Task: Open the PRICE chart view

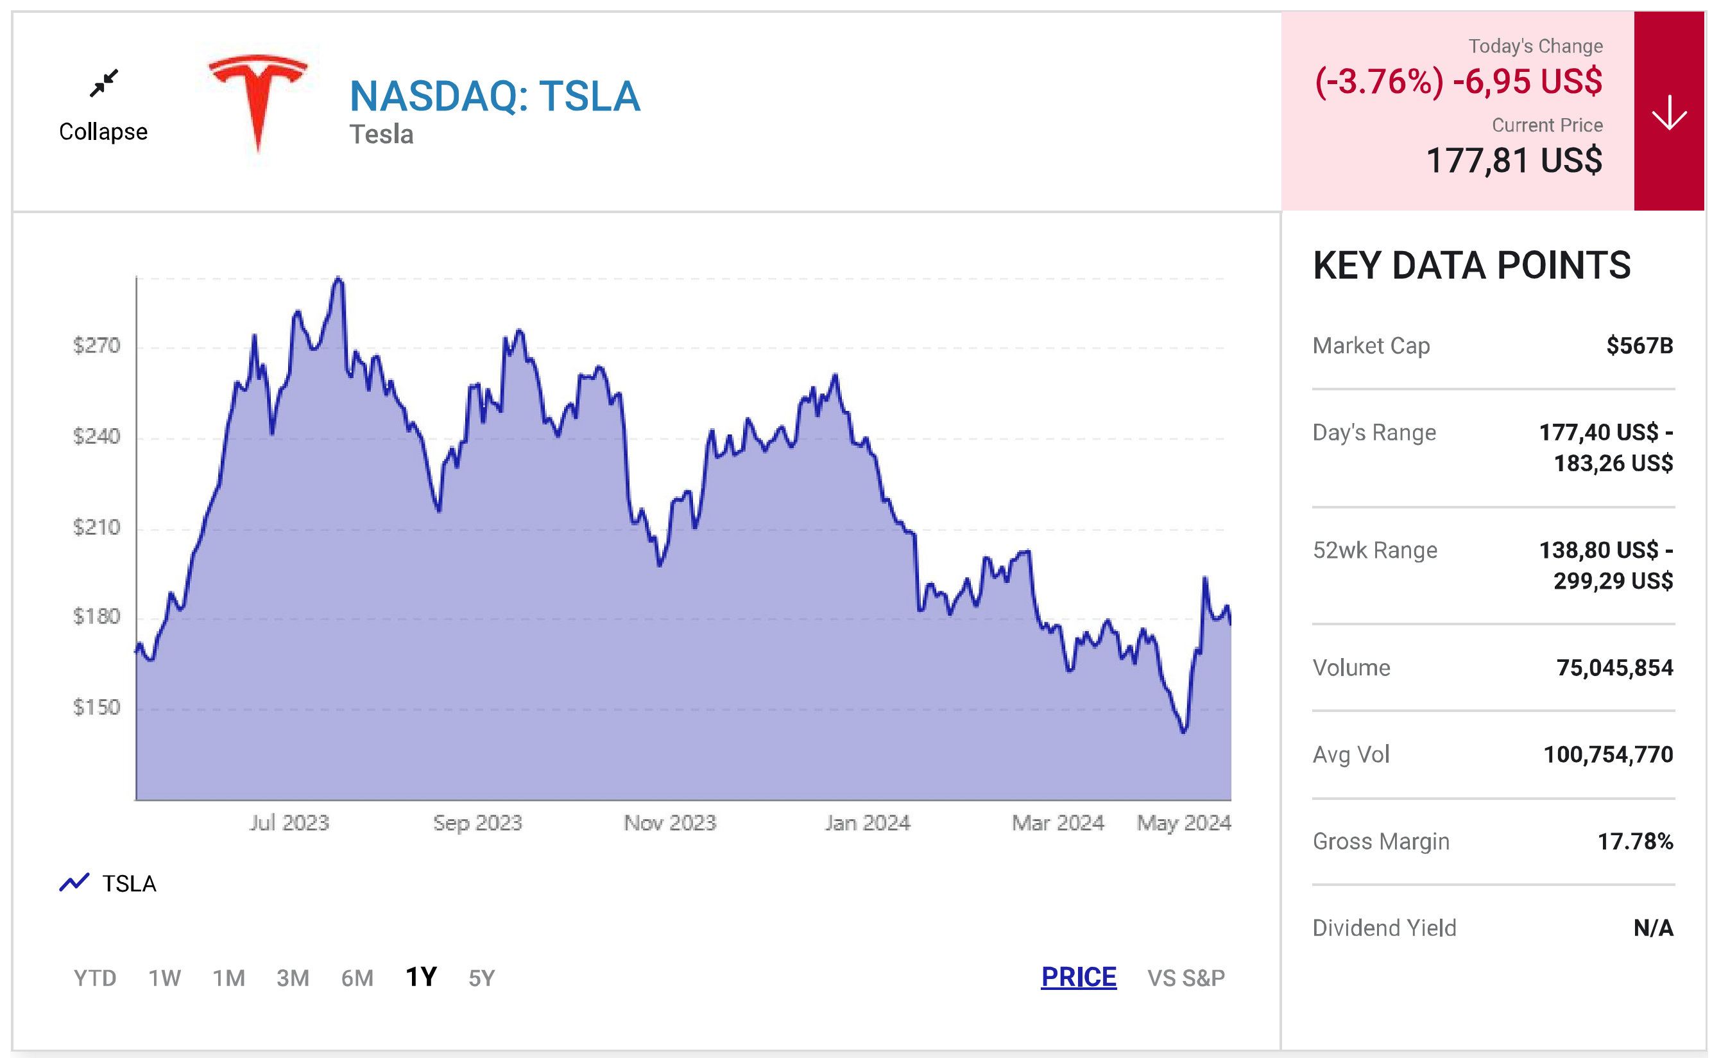Action: [x=1079, y=977]
